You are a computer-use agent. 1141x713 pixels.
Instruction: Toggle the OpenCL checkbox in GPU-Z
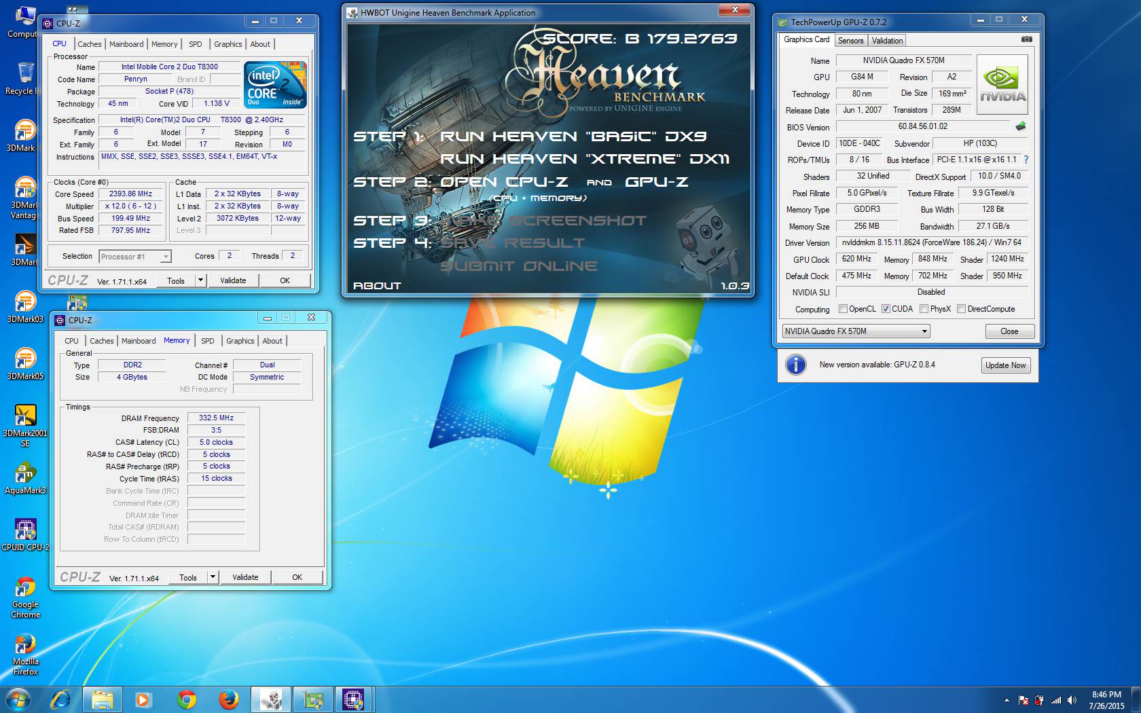pyautogui.click(x=843, y=309)
